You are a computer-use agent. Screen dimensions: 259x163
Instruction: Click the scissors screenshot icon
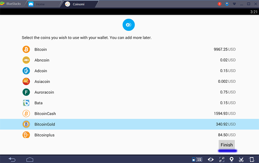click(241, 159)
